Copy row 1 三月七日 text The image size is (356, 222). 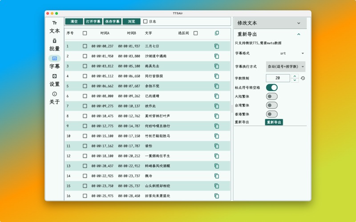pyautogui.click(x=217, y=46)
